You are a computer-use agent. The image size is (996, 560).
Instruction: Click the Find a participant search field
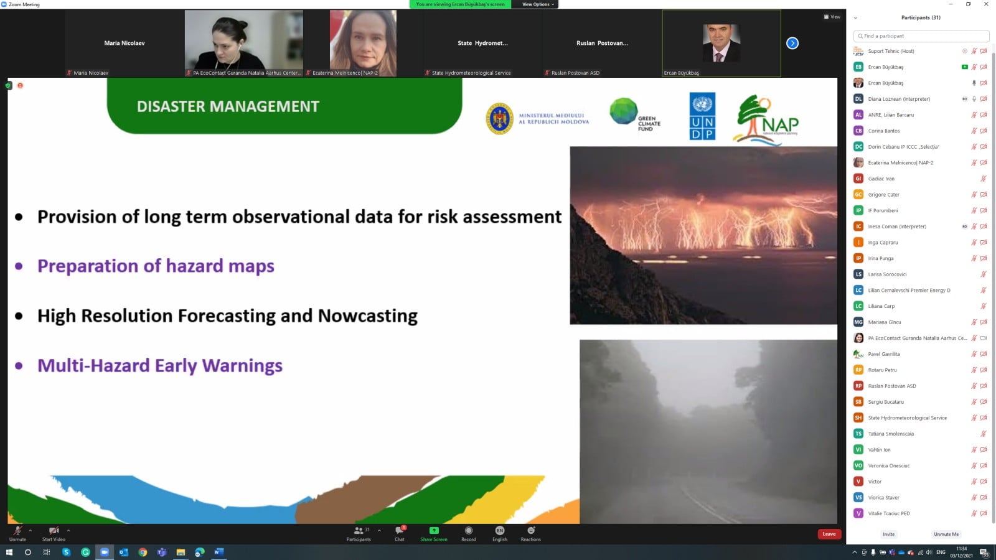(921, 36)
